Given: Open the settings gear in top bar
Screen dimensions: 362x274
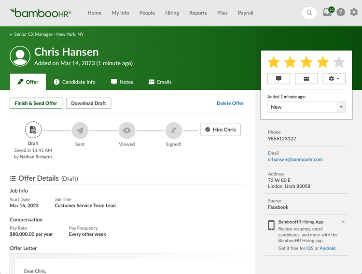Looking at the screenshot, I should click(x=354, y=12).
